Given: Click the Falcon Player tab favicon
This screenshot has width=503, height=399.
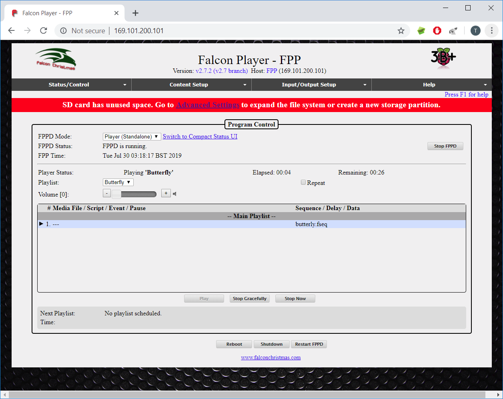Looking at the screenshot, I should pyautogui.click(x=15, y=13).
